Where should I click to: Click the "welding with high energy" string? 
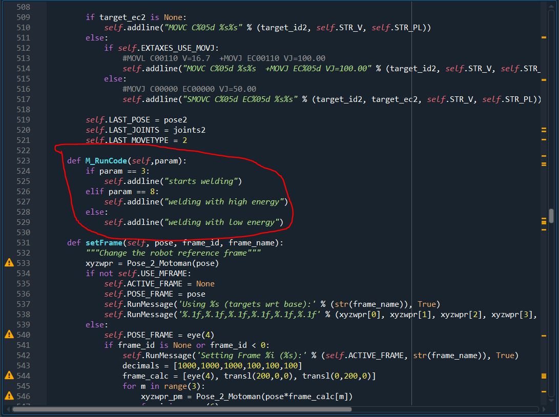point(223,201)
